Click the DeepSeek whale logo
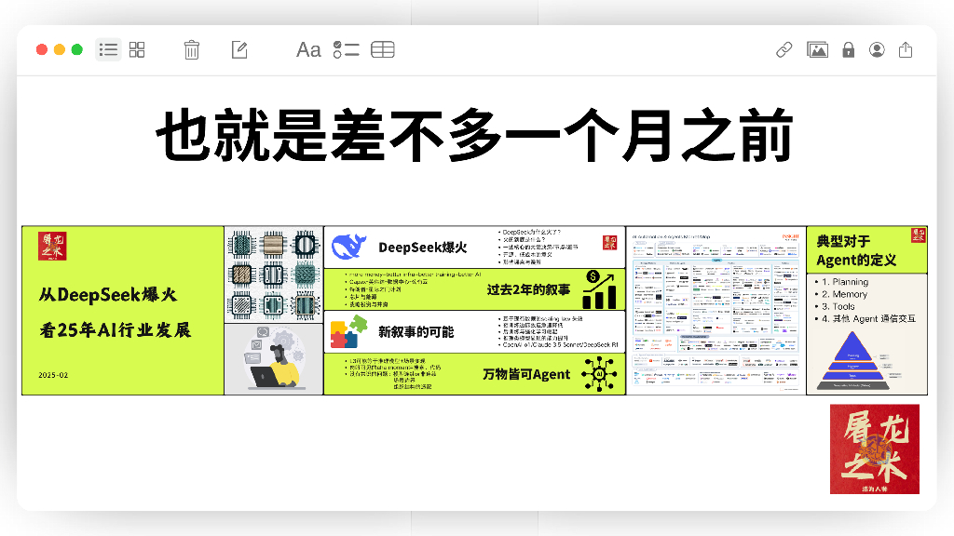The height and width of the screenshot is (536, 954). tap(349, 247)
